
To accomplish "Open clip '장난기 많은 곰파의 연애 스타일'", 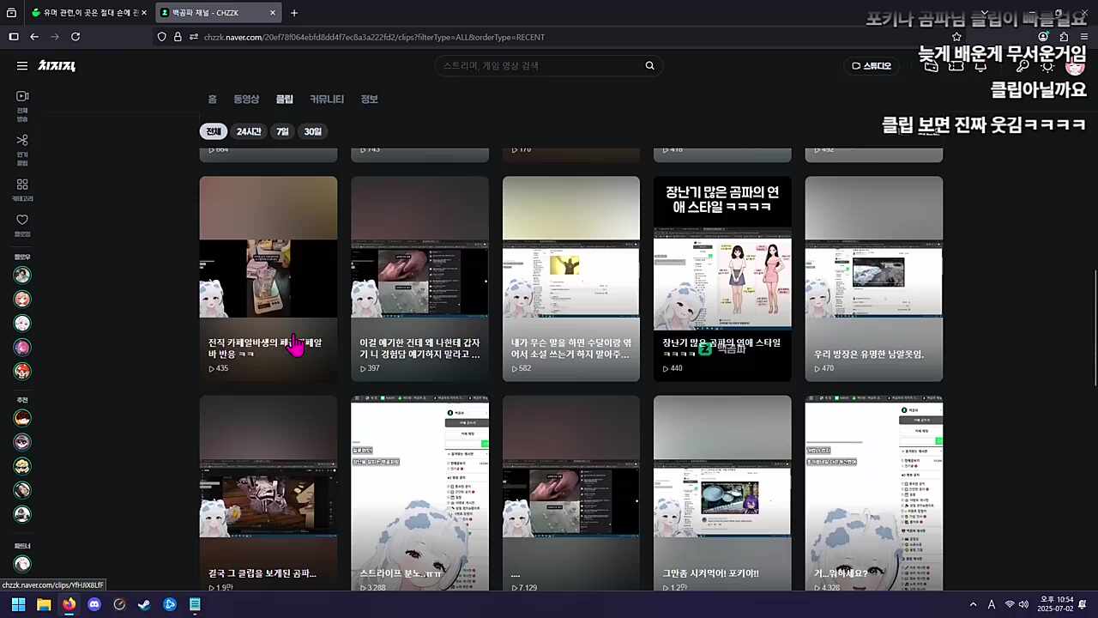I will pos(722,279).
